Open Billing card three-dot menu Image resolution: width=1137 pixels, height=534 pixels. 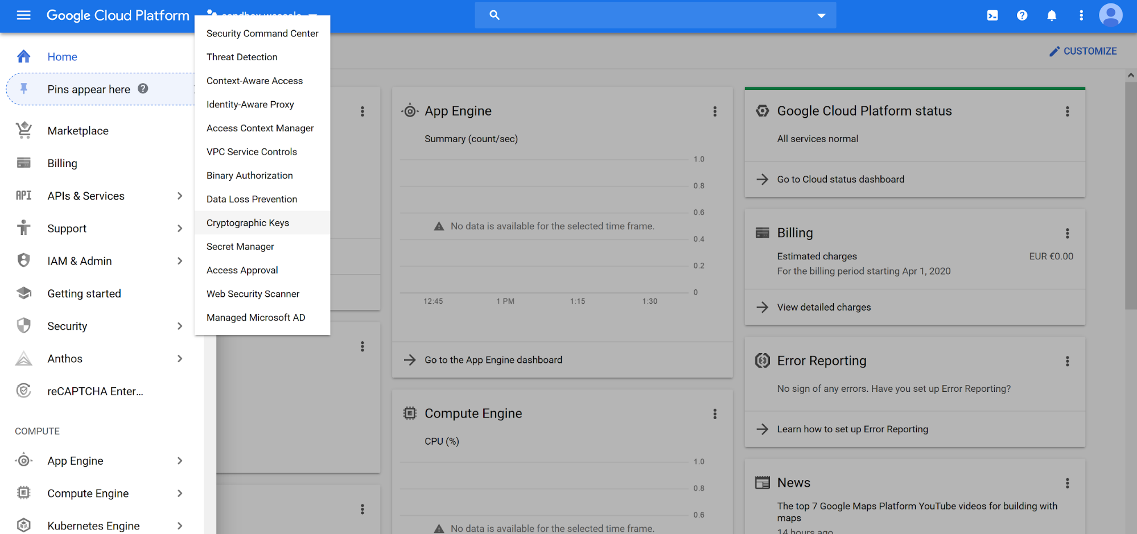pyautogui.click(x=1067, y=233)
